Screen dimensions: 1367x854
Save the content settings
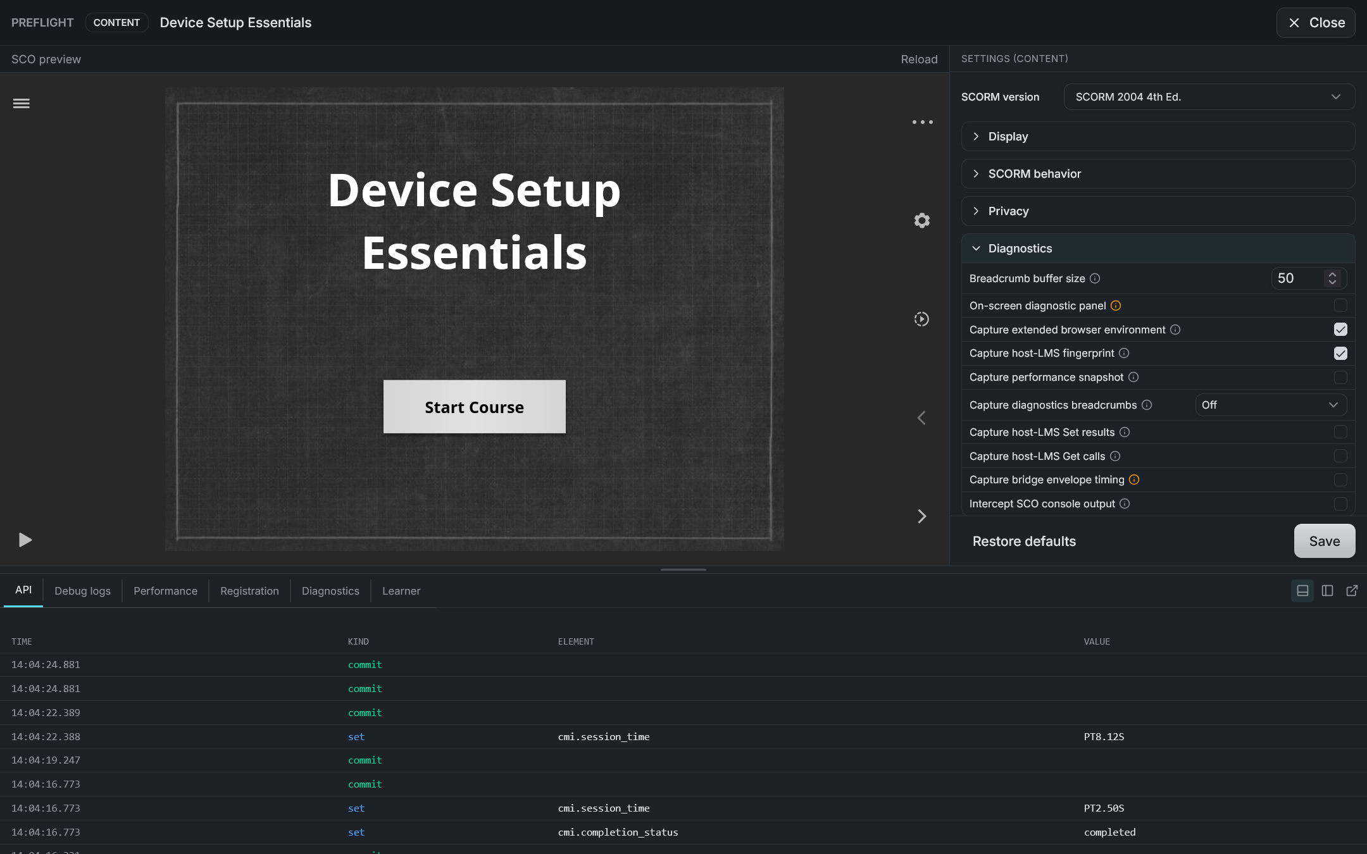pyautogui.click(x=1325, y=541)
